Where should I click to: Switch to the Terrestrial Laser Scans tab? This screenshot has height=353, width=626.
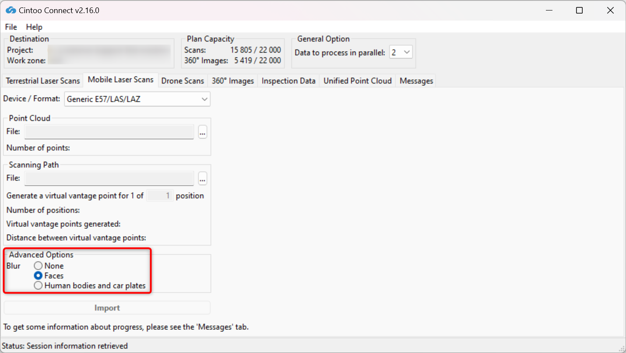click(43, 81)
